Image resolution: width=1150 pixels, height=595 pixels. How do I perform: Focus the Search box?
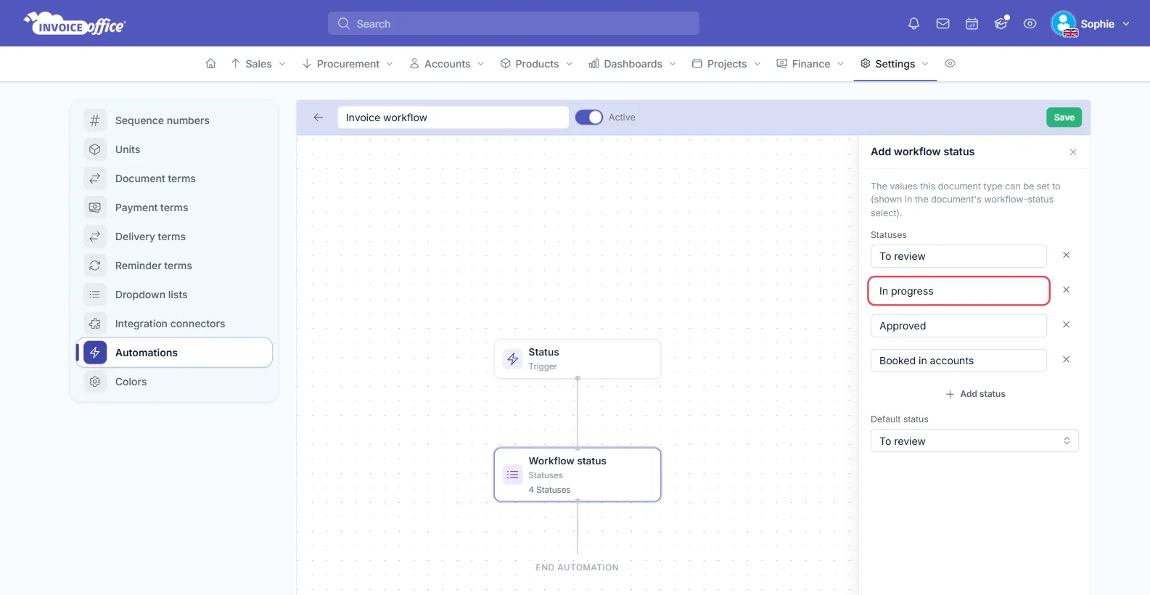[x=514, y=23]
